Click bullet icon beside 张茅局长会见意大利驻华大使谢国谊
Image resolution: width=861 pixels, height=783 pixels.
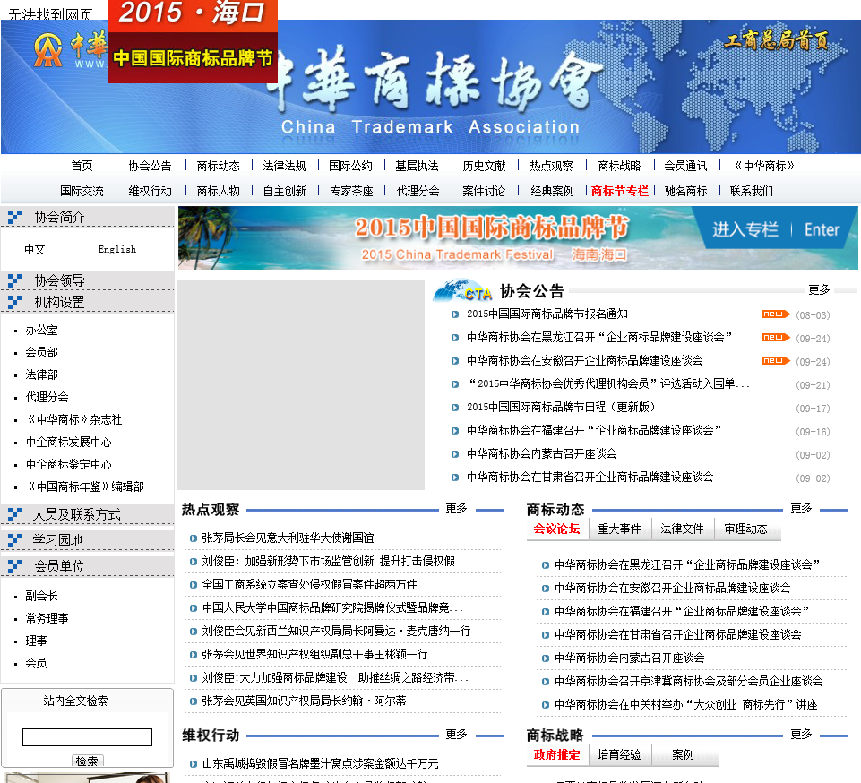click(194, 538)
